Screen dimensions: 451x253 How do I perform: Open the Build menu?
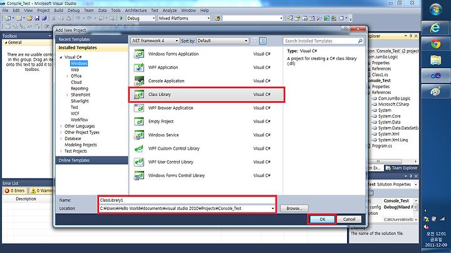pyautogui.click(x=58, y=11)
